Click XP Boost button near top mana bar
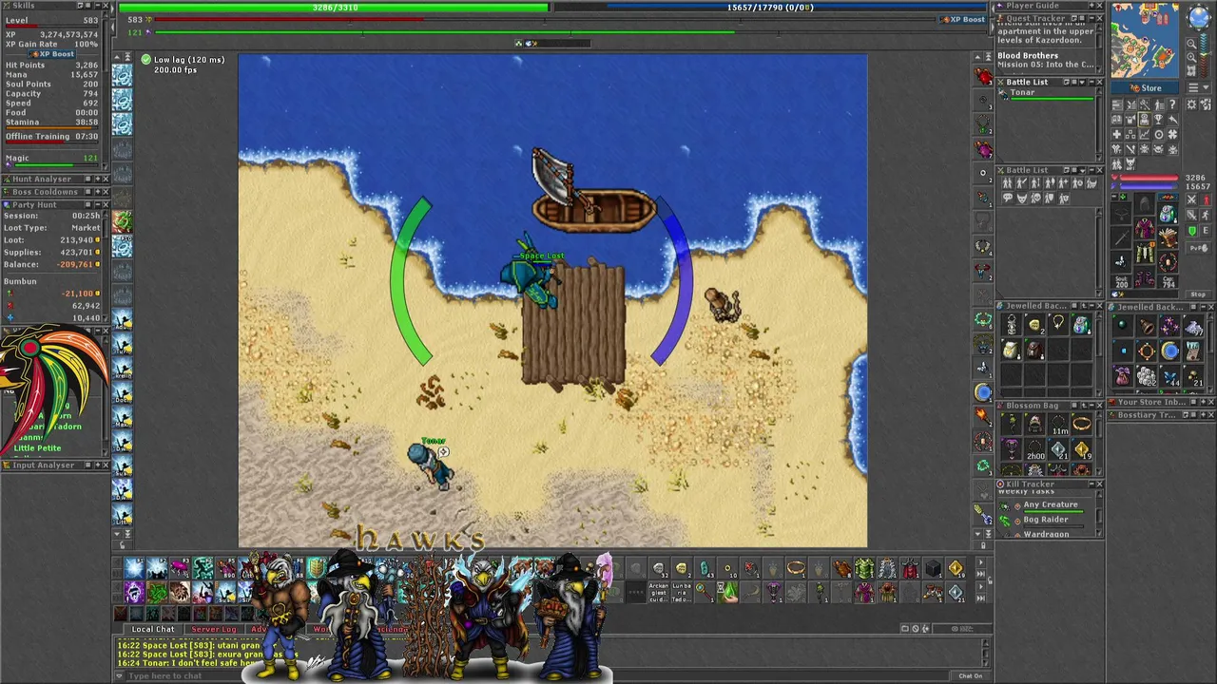The width and height of the screenshot is (1217, 684). [963, 19]
